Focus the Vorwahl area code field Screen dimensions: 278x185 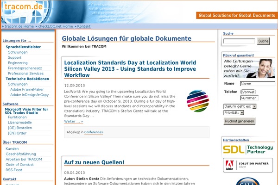click(248, 92)
